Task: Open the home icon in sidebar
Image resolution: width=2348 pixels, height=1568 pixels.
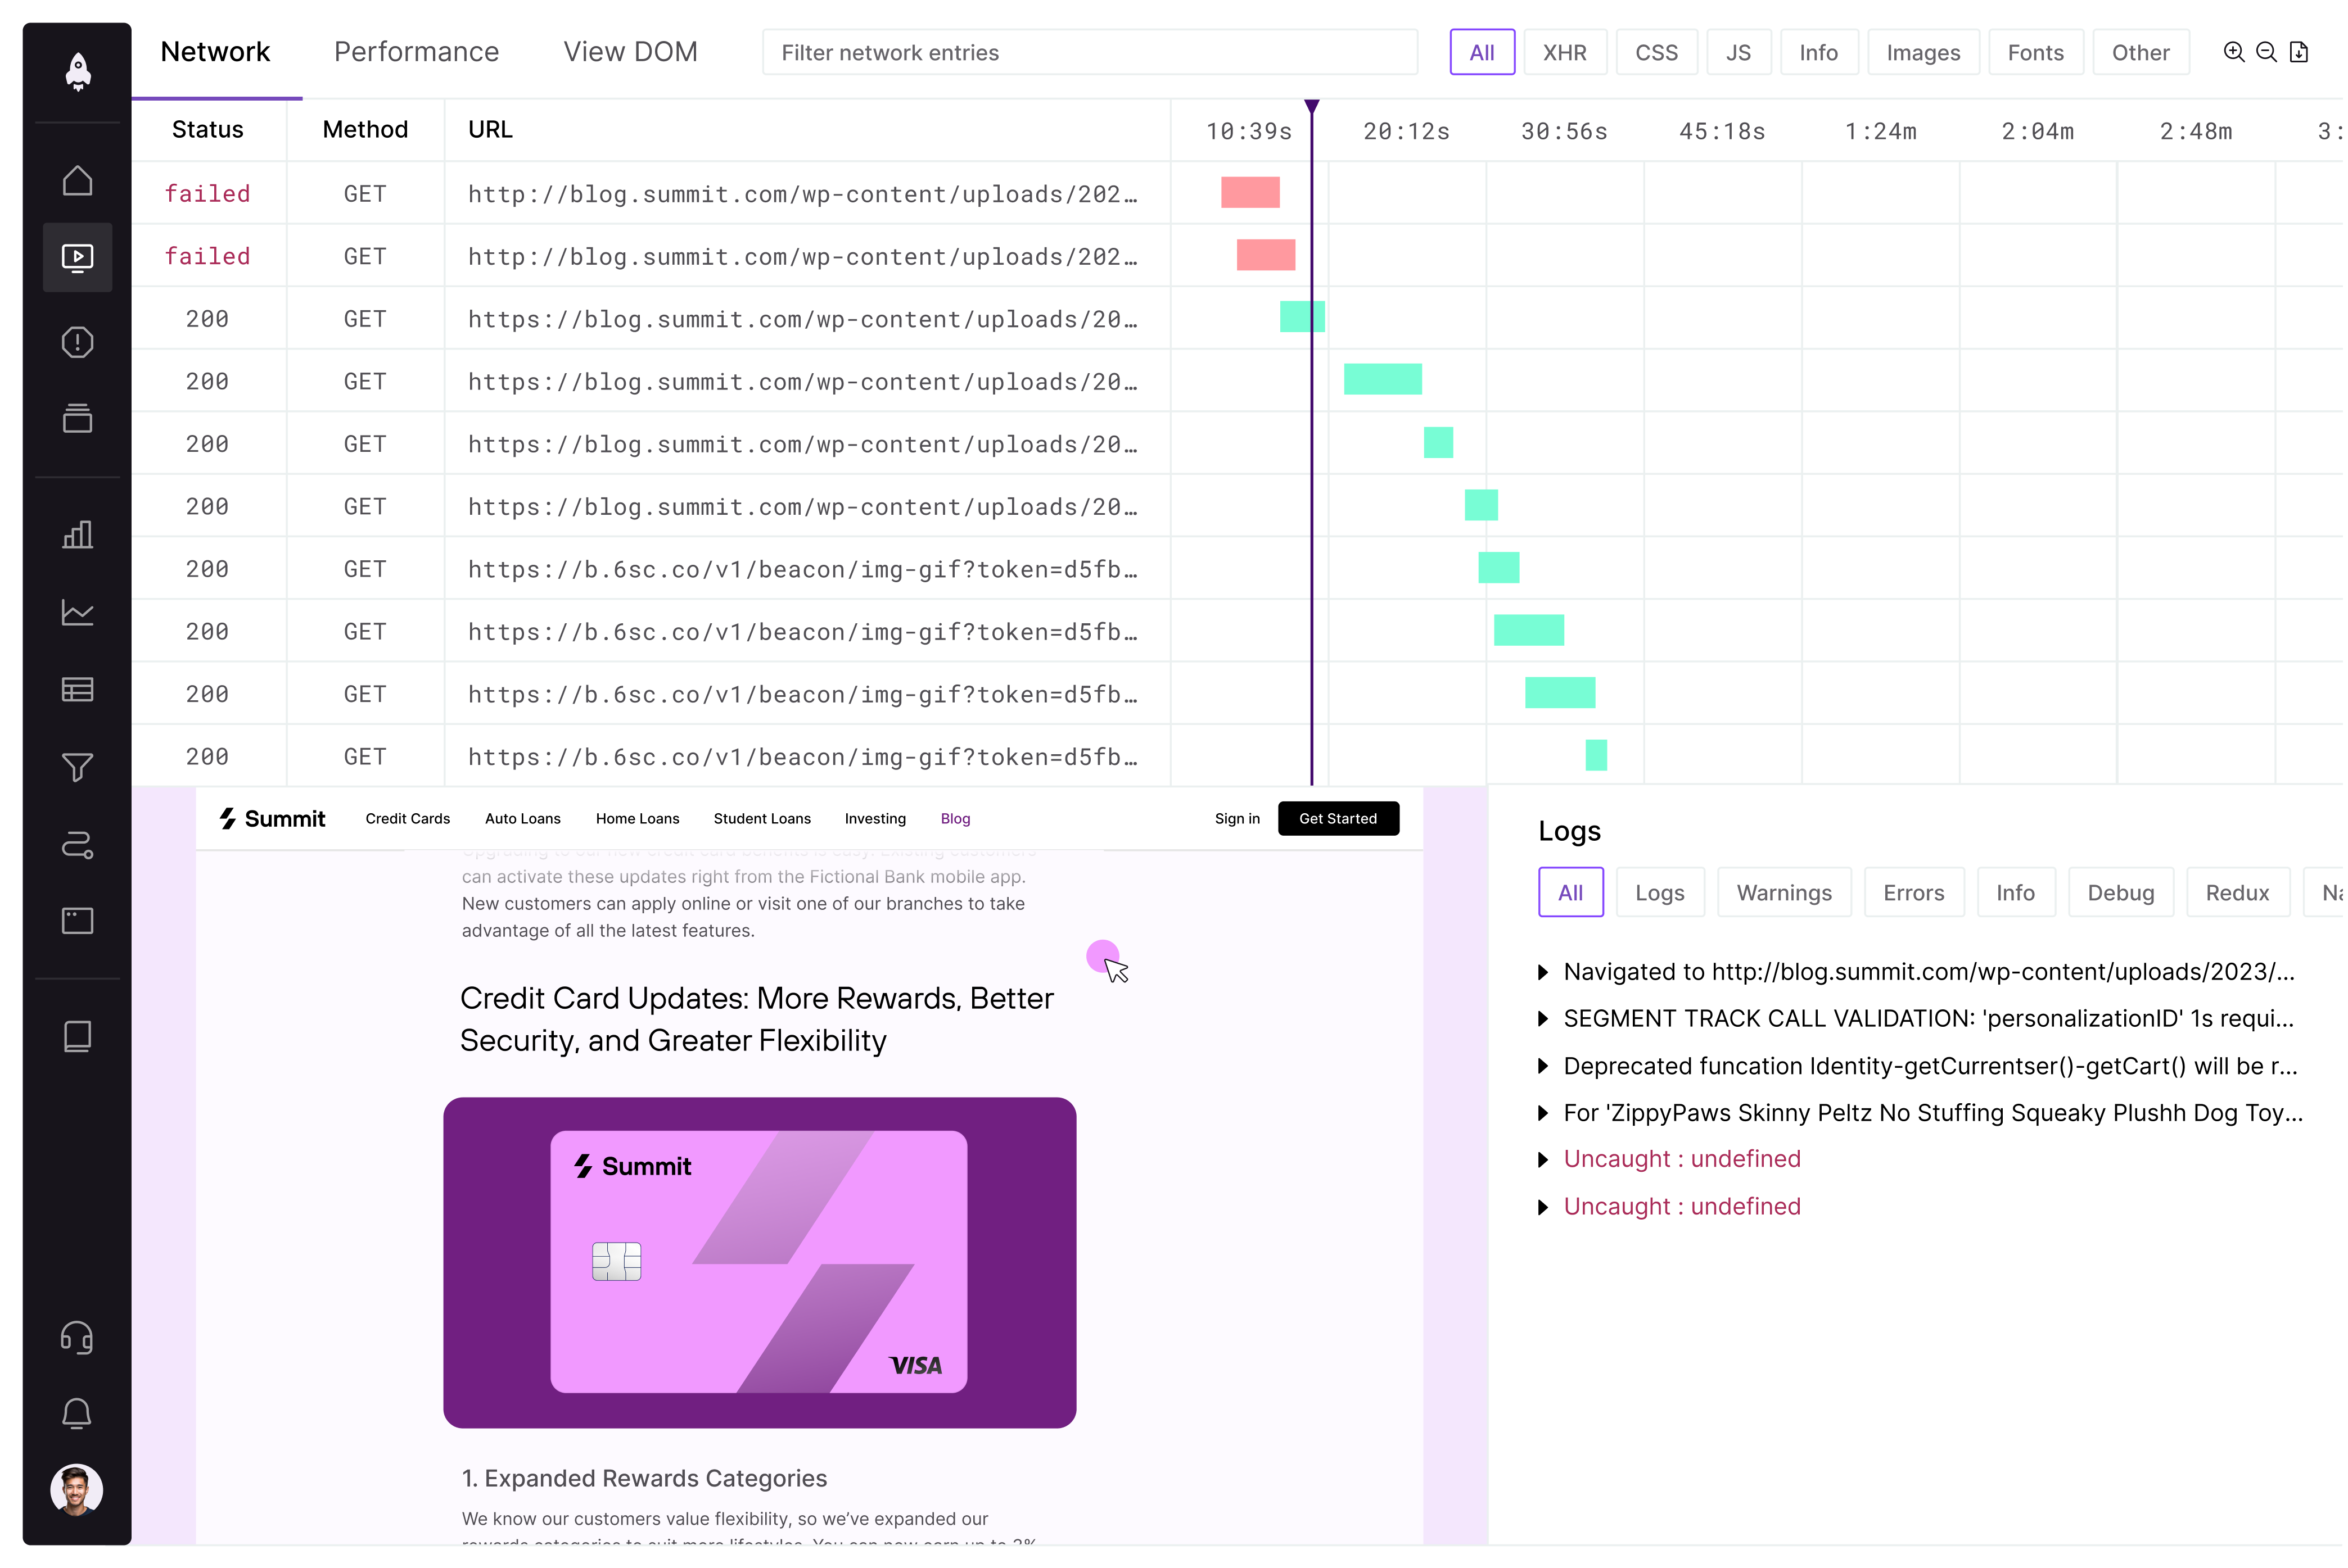Action: 77,181
